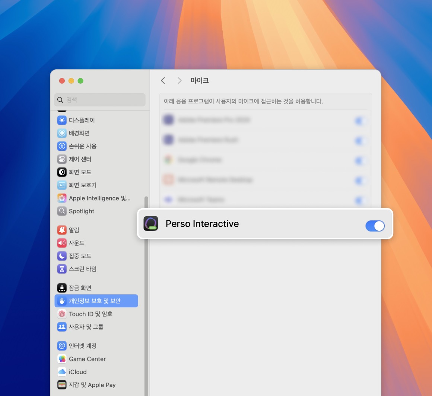
Task: Select 화면 보호기 label in sidebar
Action: [83, 185]
